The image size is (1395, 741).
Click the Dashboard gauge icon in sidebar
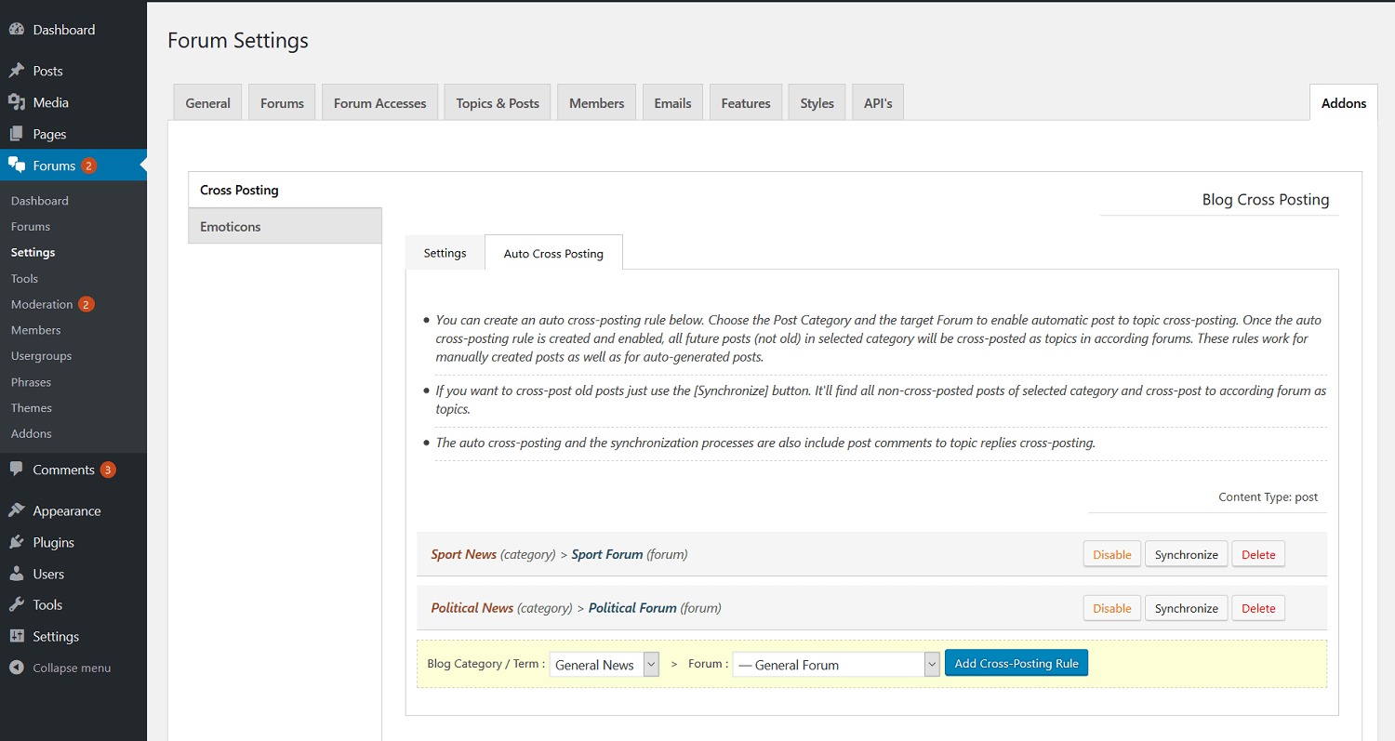coord(17,30)
